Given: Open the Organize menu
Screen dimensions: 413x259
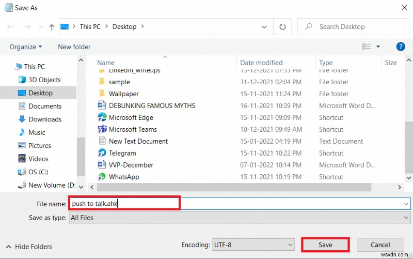Looking at the screenshot, I should coord(26,47).
